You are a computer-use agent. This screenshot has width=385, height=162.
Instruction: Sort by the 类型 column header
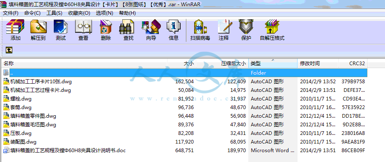[x=273, y=64]
